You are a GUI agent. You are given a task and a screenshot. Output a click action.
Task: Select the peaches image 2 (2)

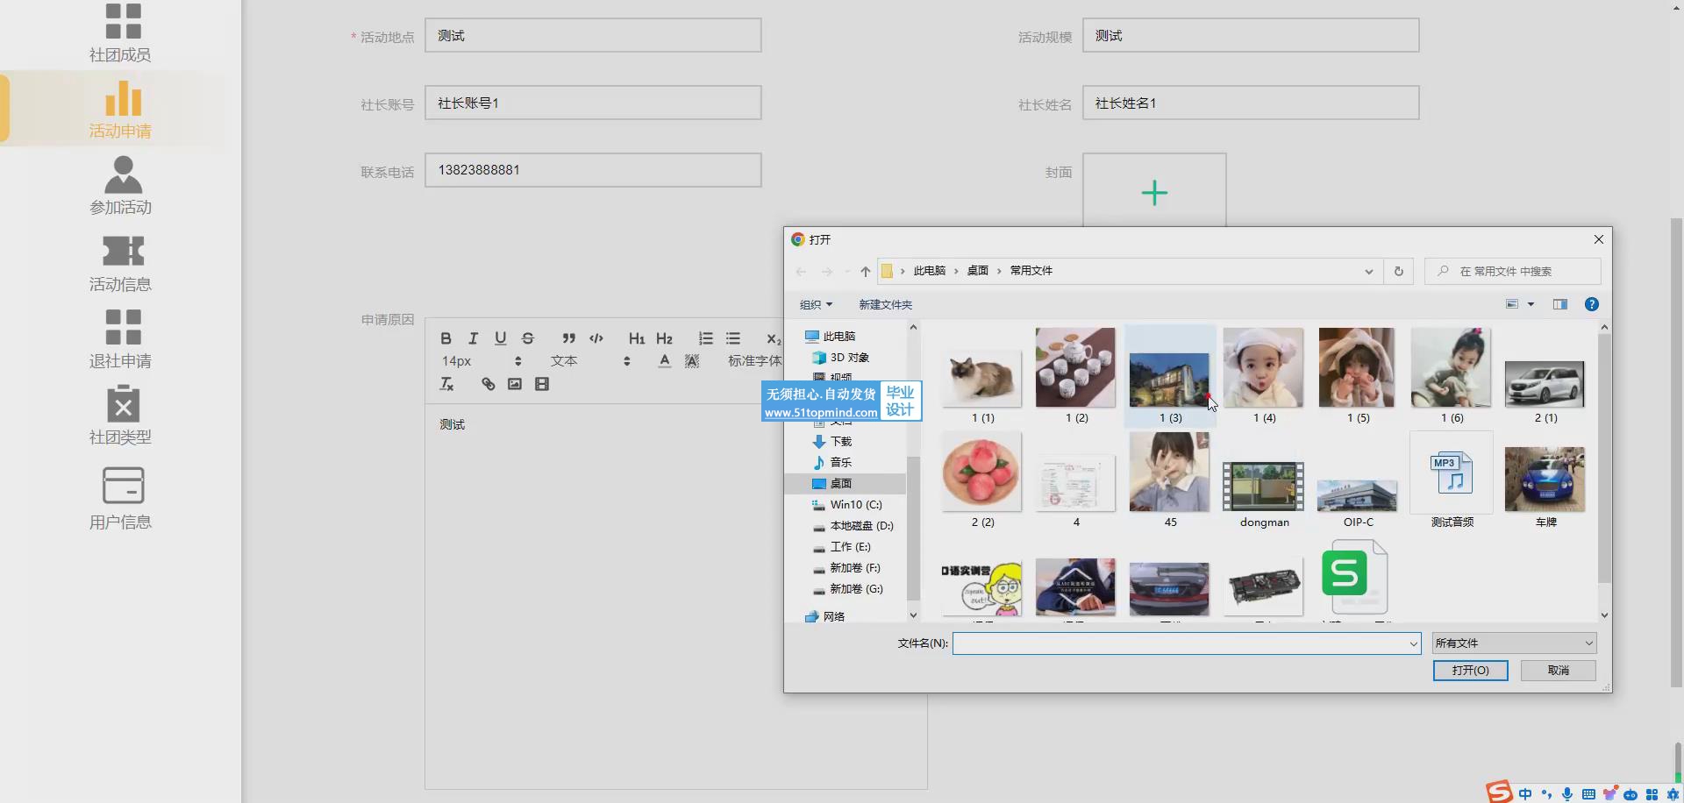(x=982, y=480)
